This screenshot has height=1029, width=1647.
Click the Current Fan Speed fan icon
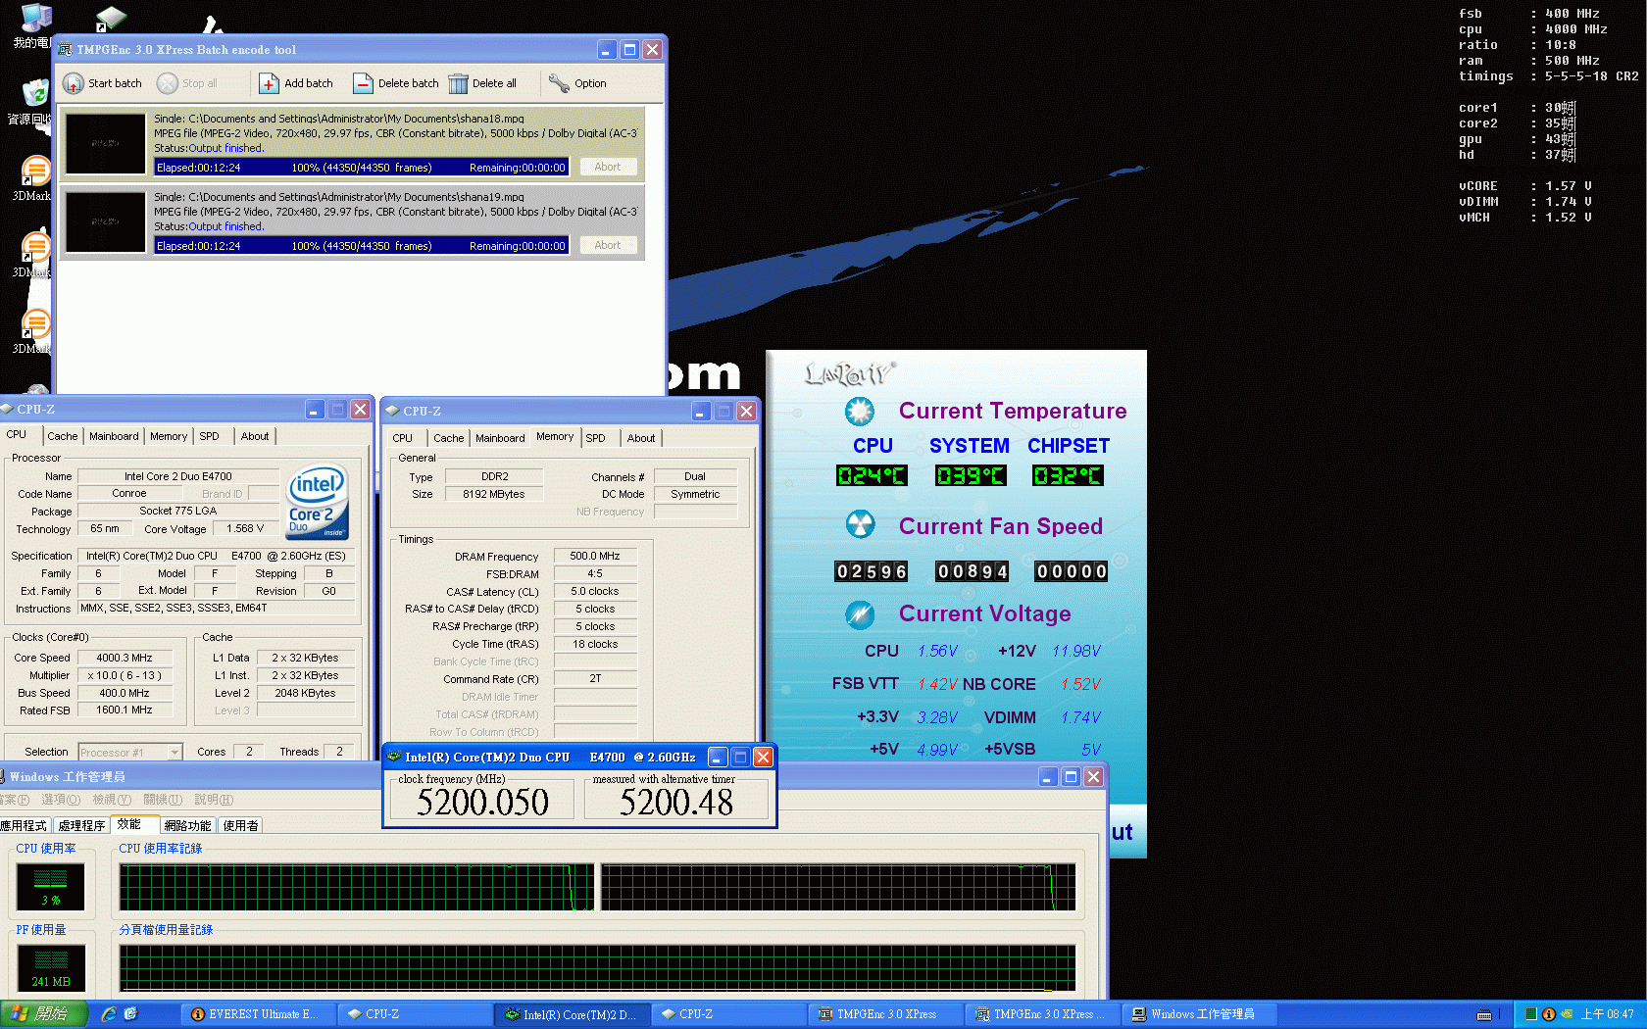click(860, 525)
